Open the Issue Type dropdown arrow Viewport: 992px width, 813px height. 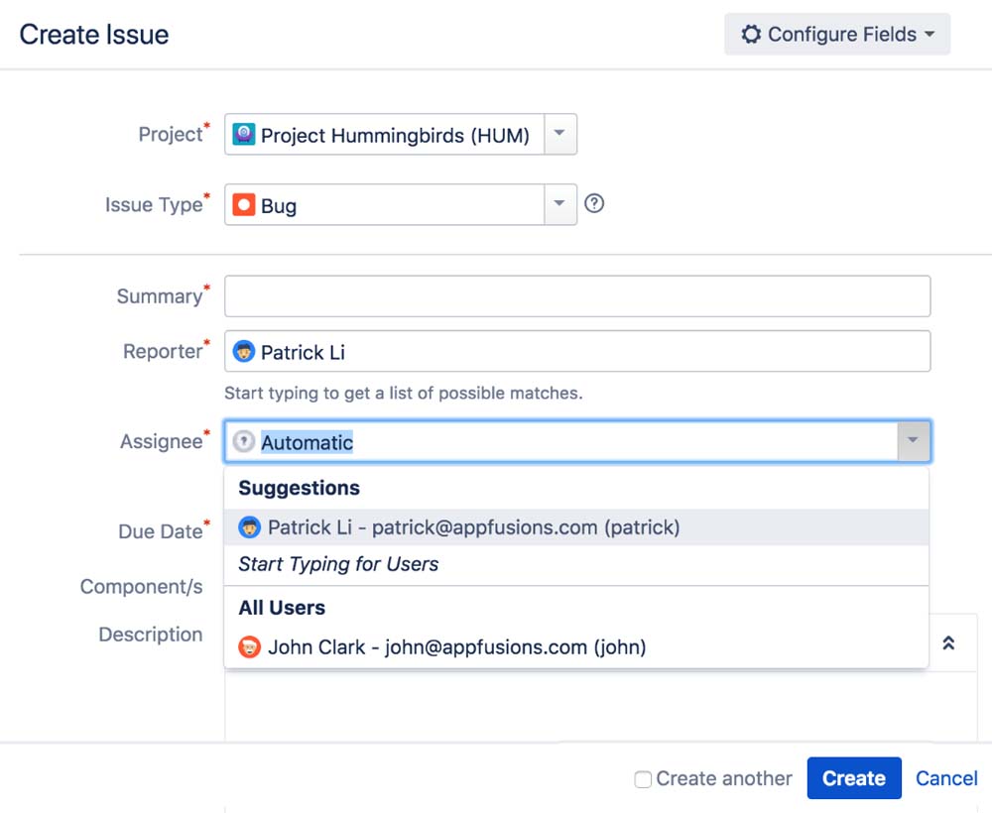(559, 205)
